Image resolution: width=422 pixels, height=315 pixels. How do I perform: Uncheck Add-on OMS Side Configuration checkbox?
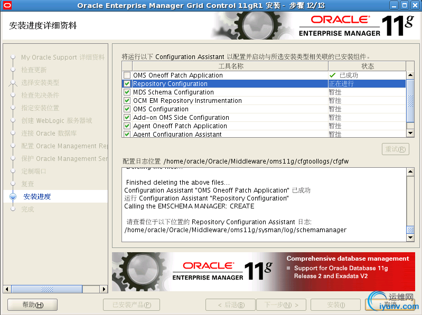pos(127,118)
